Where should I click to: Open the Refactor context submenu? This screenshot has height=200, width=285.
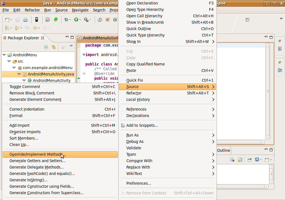tap(167, 93)
